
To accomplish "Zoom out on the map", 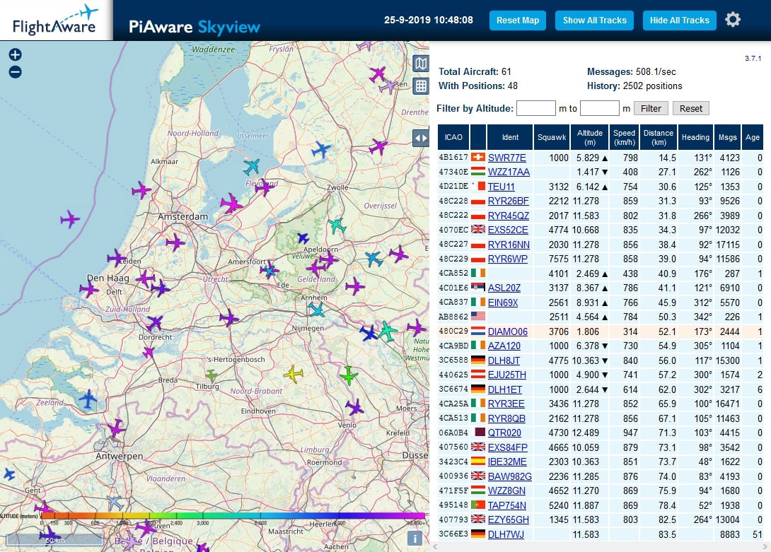I will [15, 72].
